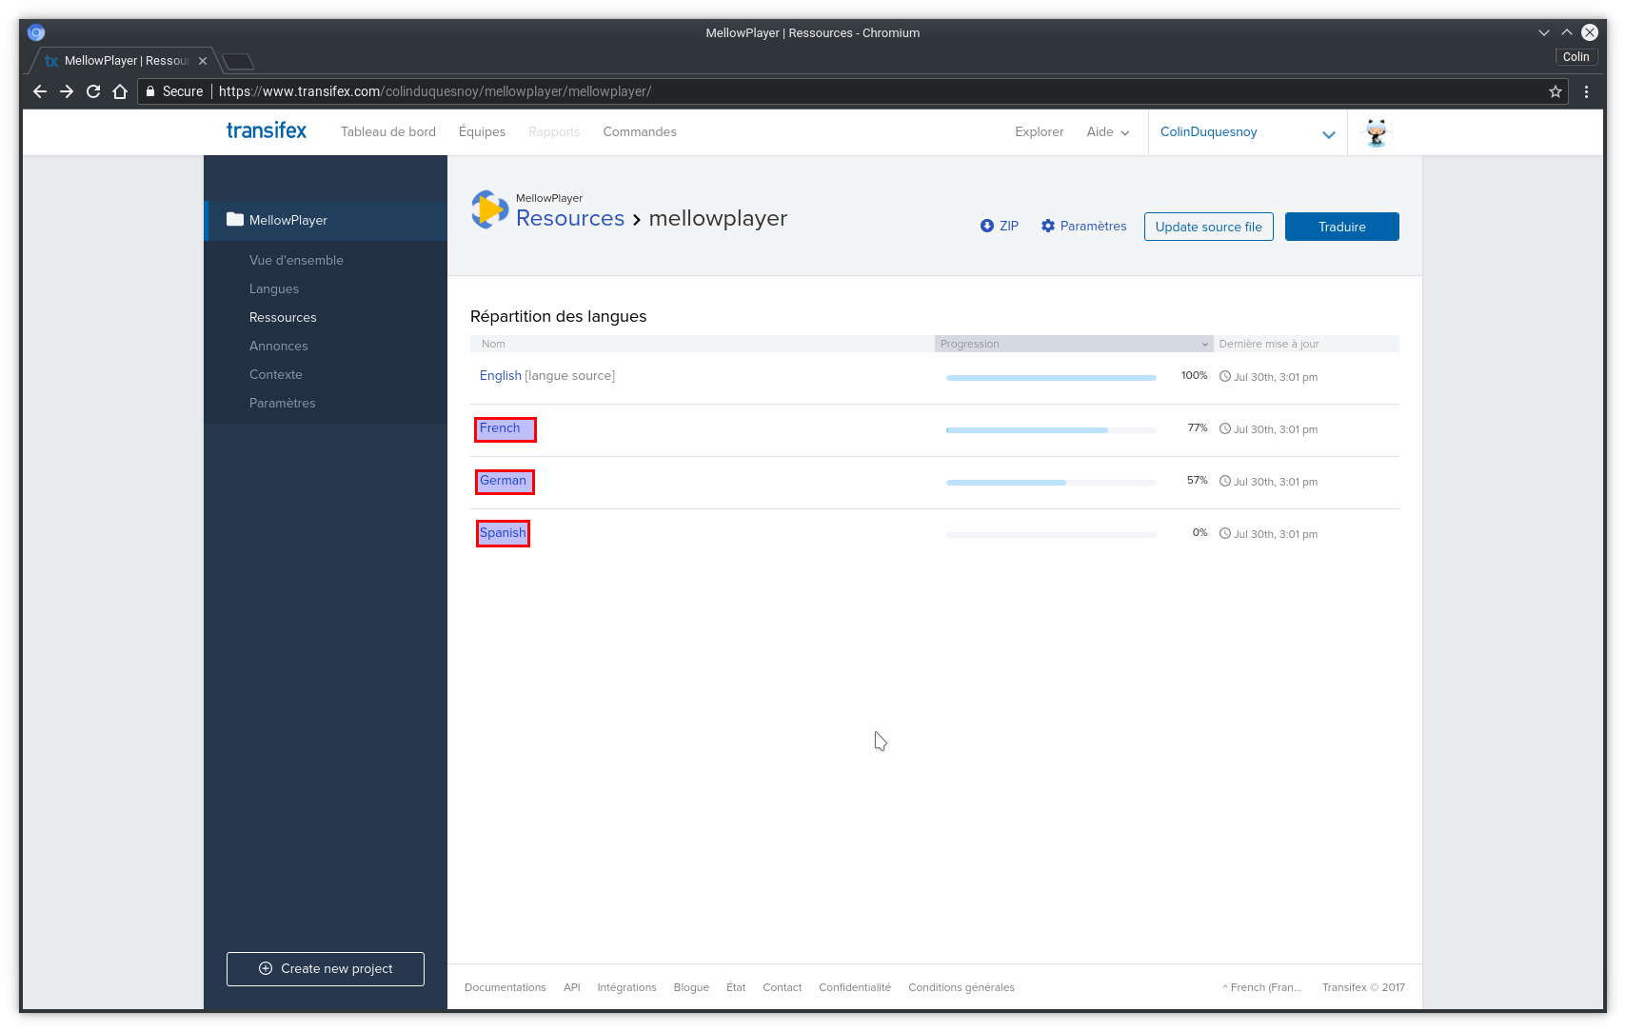Click the plus icon on Create new project

pyautogui.click(x=266, y=968)
